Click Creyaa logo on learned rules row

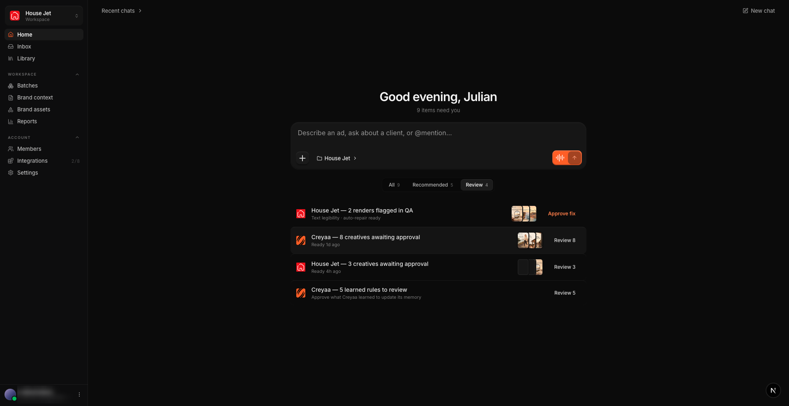[x=301, y=293]
